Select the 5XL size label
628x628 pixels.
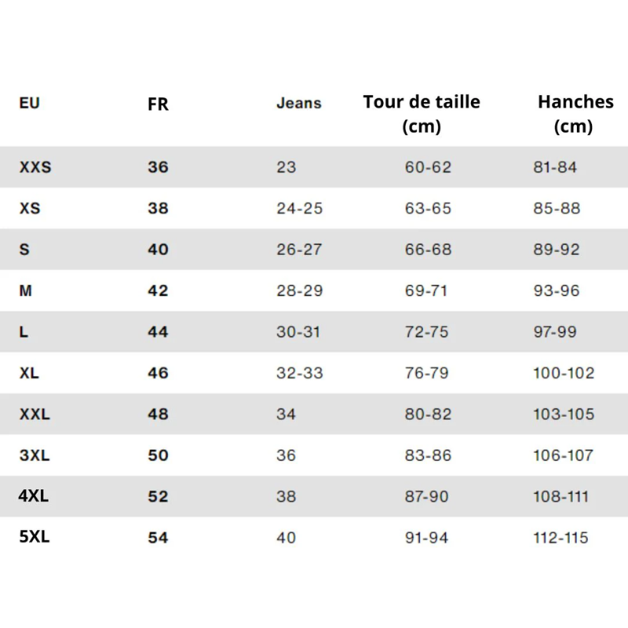point(35,537)
